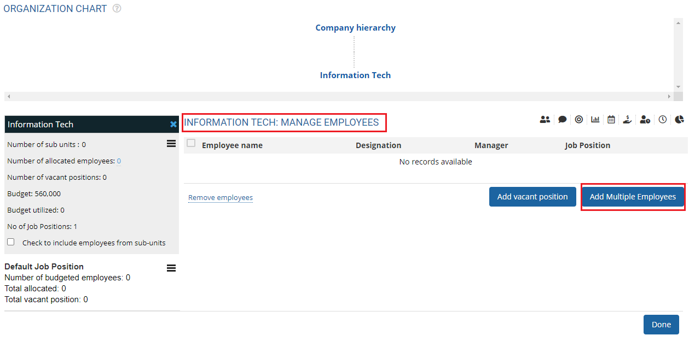Open the salary hand-with-dollar icon
Image resolution: width=689 pixels, height=341 pixels.
[x=627, y=119]
